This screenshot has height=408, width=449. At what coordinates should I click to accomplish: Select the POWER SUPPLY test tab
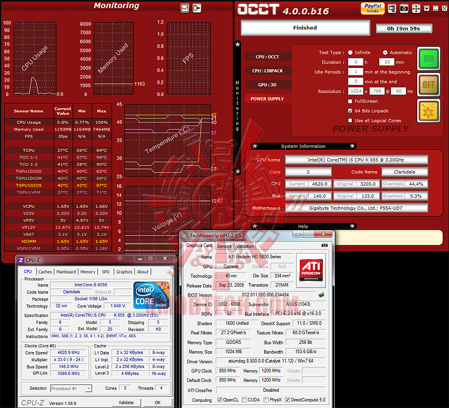point(268,99)
